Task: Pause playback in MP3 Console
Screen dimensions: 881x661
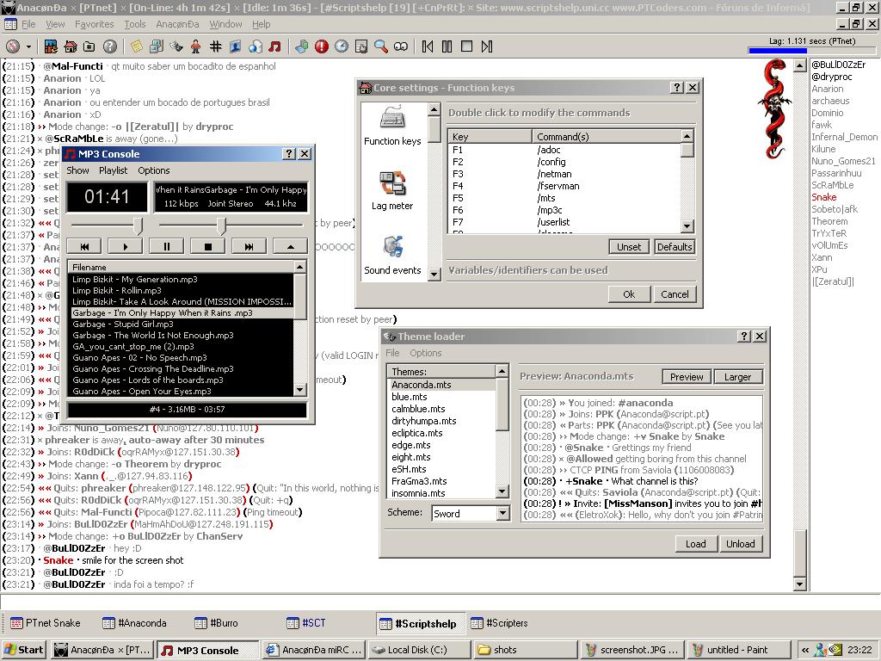Action: coord(167,246)
